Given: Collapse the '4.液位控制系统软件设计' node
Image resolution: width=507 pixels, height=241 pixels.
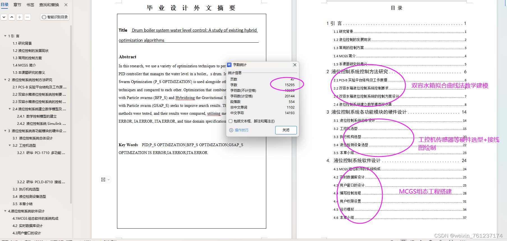Looking at the screenshot, I should [5, 211].
